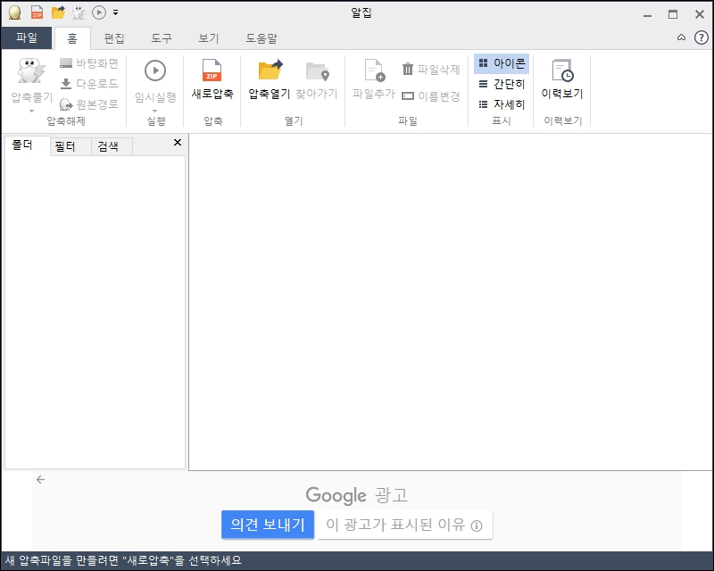Image resolution: width=714 pixels, height=571 pixels.
Task: Click the 압축풀기 extract icon
Action: [x=31, y=71]
